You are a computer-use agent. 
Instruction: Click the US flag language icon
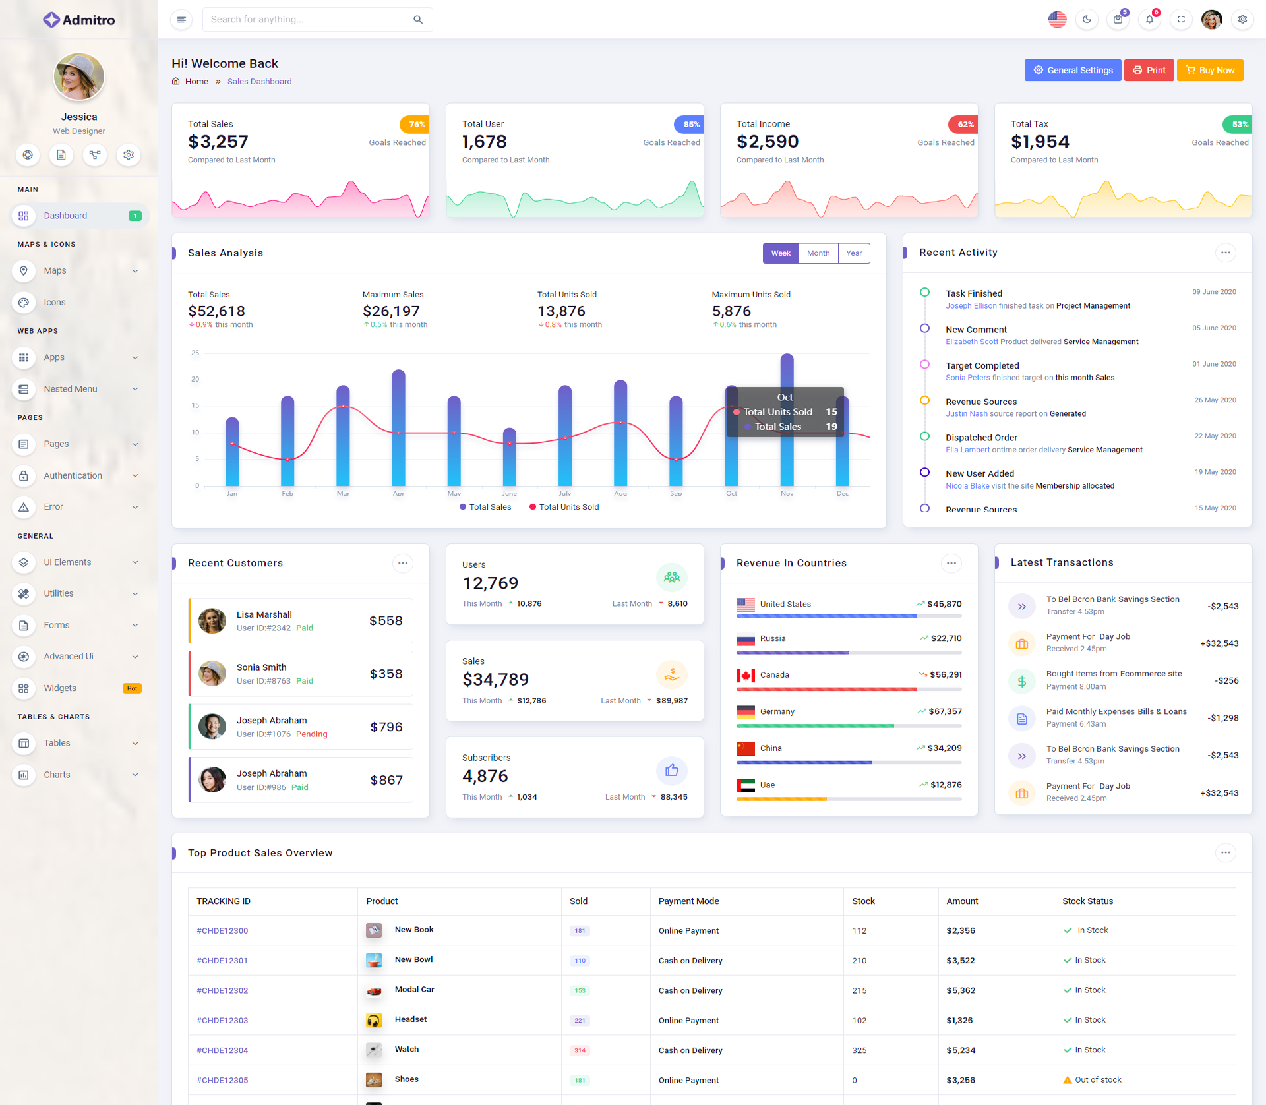pos(1057,19)
